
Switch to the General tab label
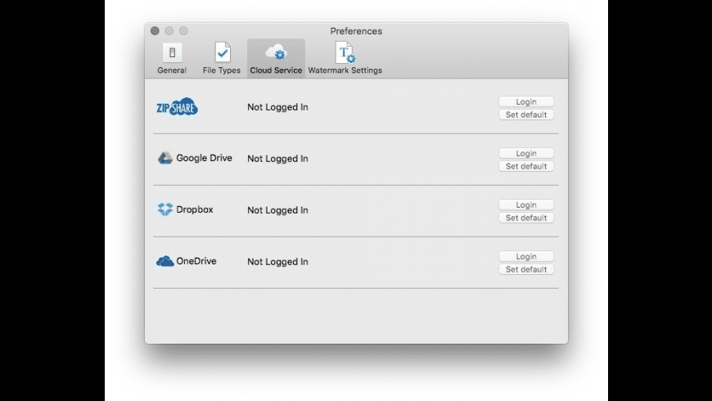point(172,70)
